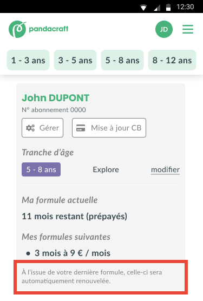Tap the cellular signal icon

point(157,7)
